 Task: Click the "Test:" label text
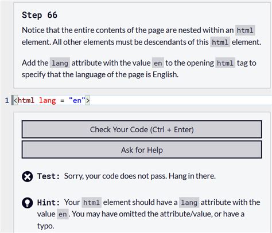tap(49, 176)
